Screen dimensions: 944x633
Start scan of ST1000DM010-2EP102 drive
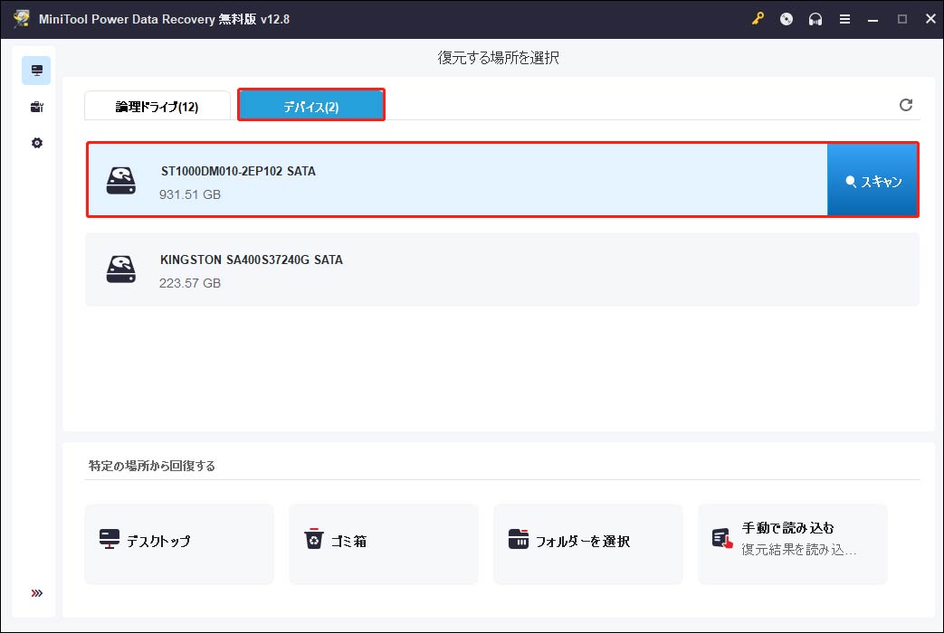point(872,180)
